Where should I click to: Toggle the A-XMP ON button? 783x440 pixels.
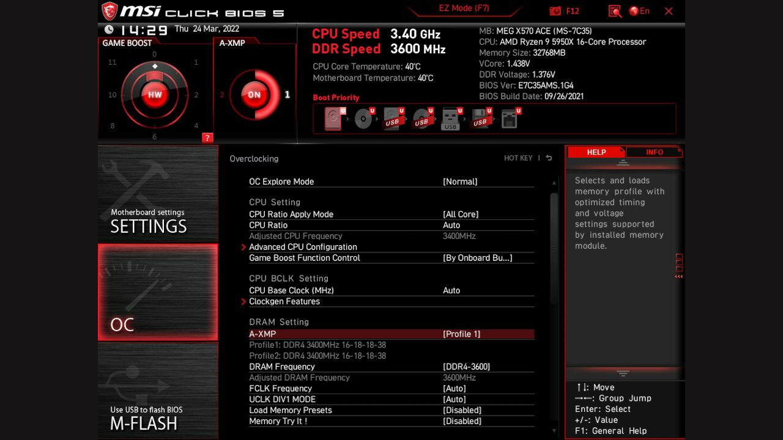tap(254, 95)
